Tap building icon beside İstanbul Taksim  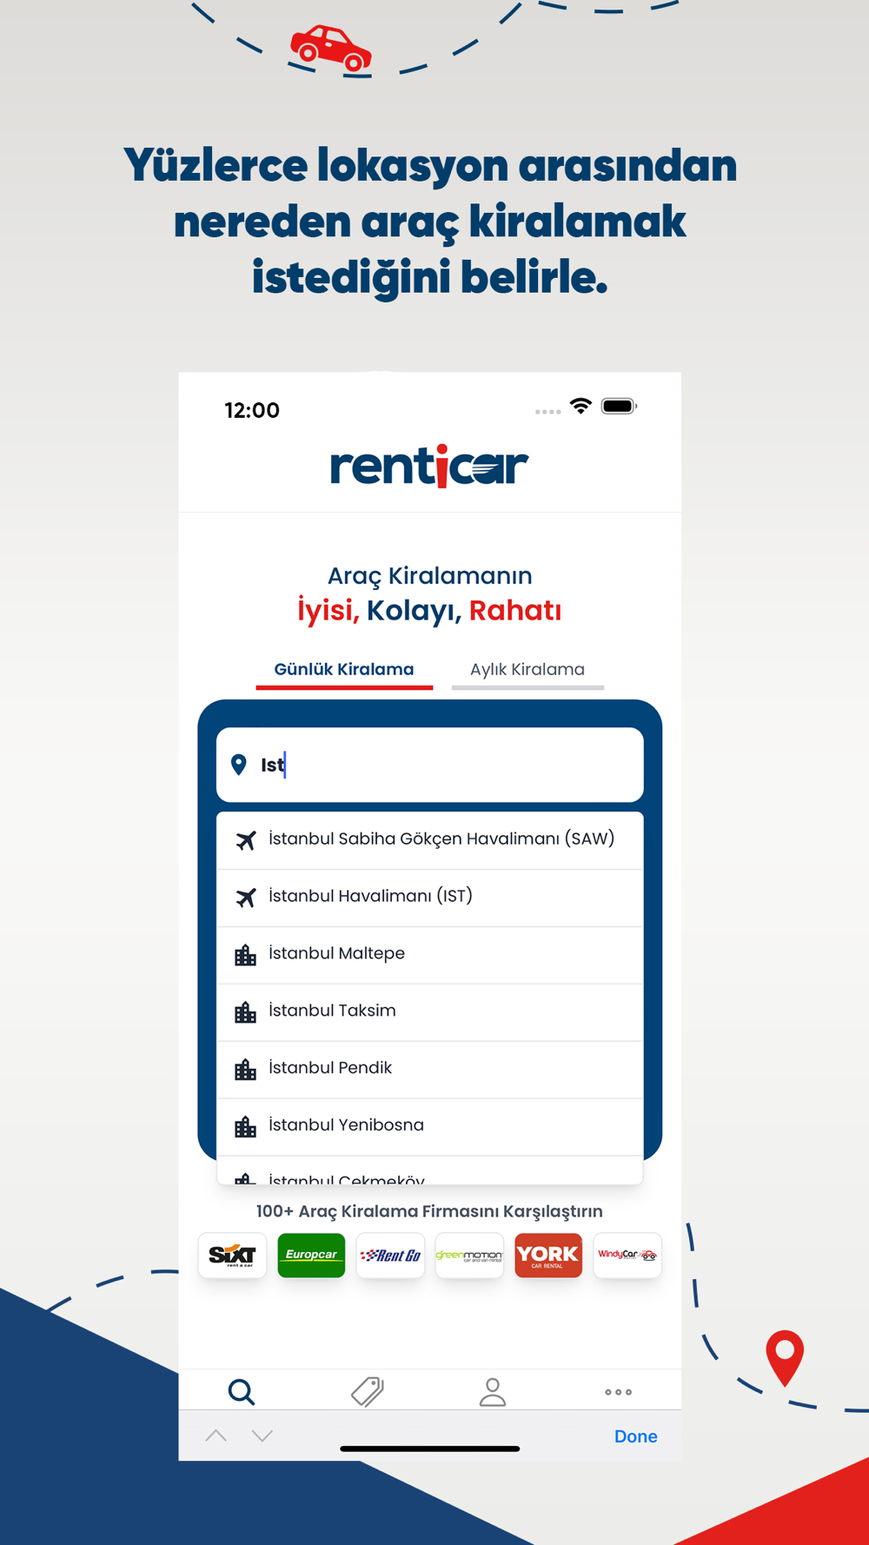click(x=246, y=1012)
